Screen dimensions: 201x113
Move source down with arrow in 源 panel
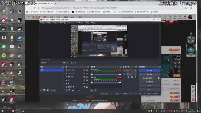tap(80, 90)
